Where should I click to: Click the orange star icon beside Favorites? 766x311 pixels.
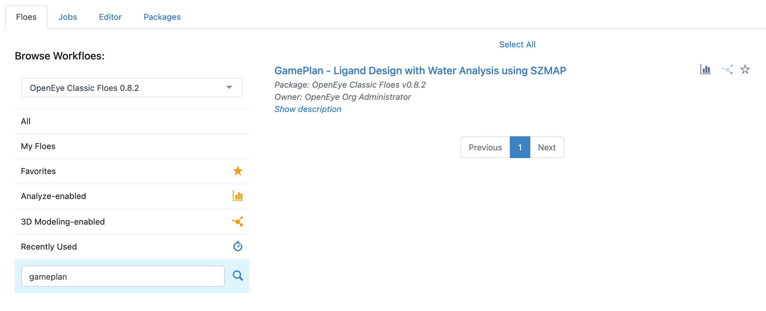click(x=238, y=171)
